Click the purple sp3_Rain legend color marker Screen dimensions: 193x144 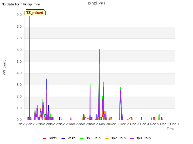[x=132, y=139]
